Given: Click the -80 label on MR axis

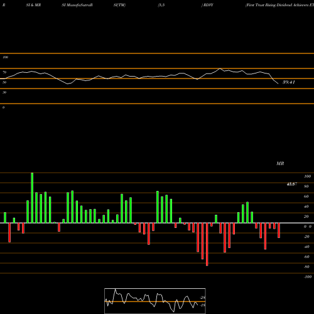Looking at the screenshot, I should [306, 267].
